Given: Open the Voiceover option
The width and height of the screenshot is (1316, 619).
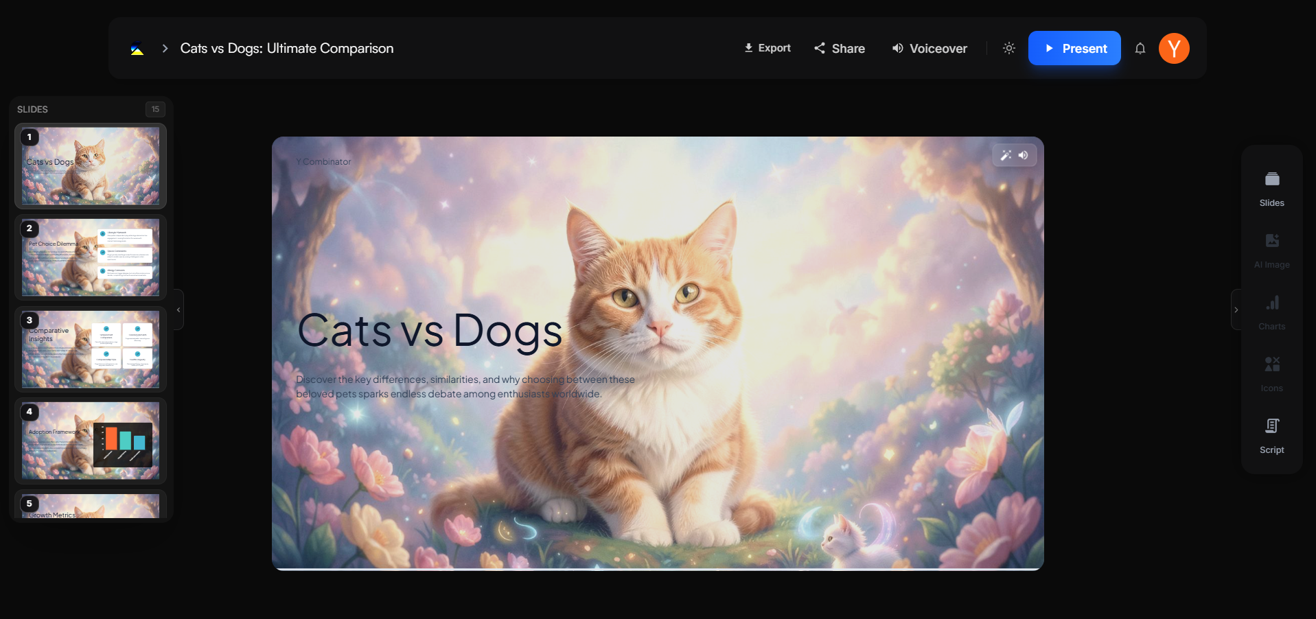Looking at the screenshot, I should pos(929,49).
